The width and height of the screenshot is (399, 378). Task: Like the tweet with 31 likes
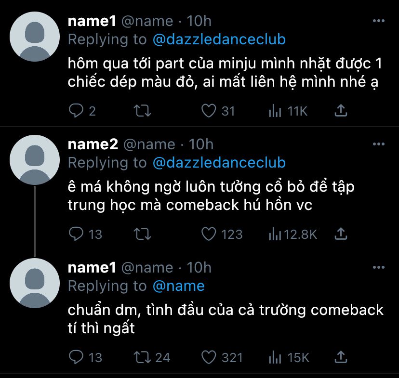[209, 111]
